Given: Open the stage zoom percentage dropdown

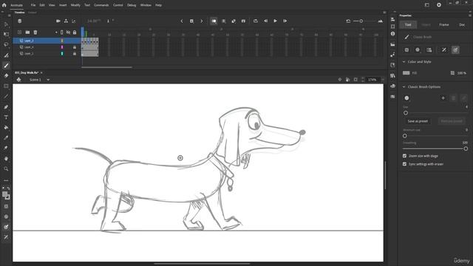Looking at the screenshot, I should coord(383,80).
